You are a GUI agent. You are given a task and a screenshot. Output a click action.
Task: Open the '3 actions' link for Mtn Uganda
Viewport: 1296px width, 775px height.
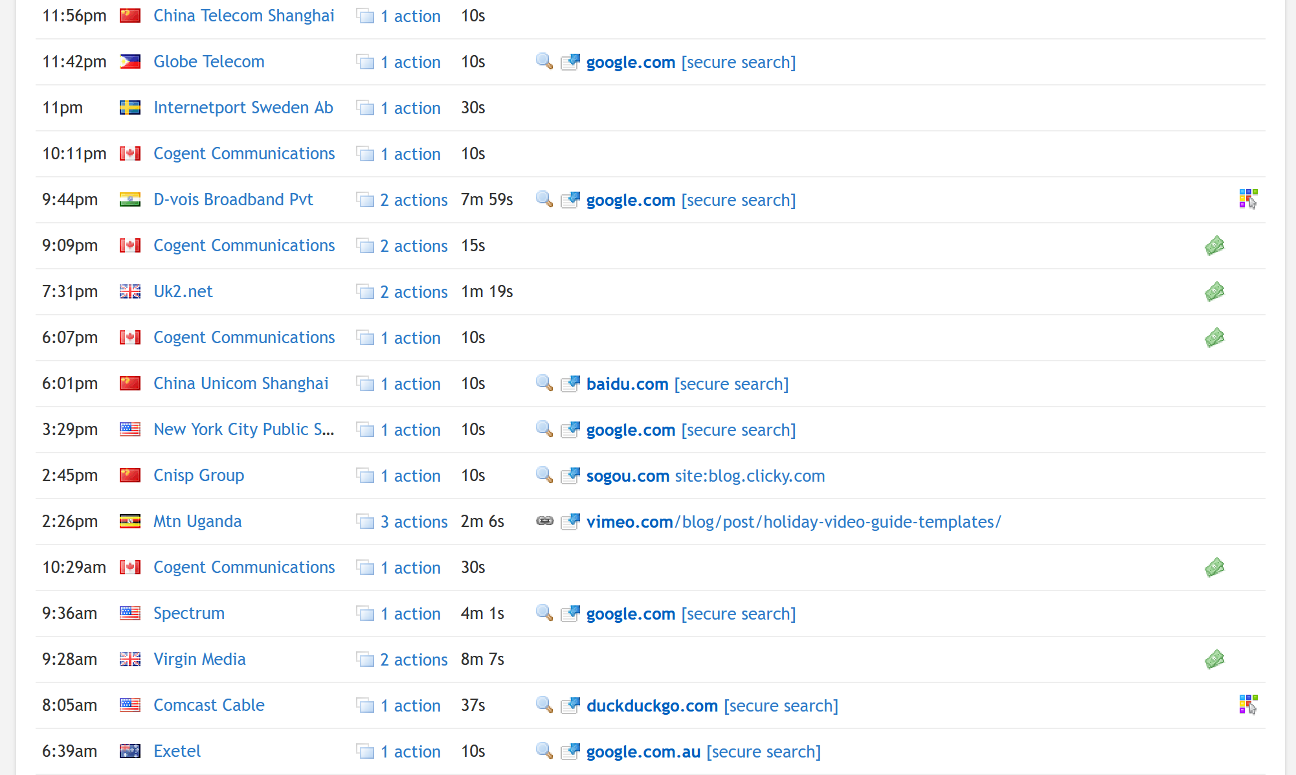pyautogui.click(x=414, y=522)
